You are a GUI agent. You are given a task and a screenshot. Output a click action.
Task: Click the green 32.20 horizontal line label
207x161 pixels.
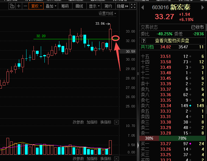point(41,36)
